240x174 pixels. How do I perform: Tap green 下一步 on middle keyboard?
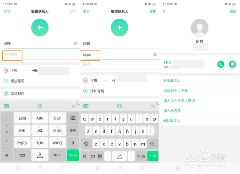pyautogui.click(x=153, y=156)
